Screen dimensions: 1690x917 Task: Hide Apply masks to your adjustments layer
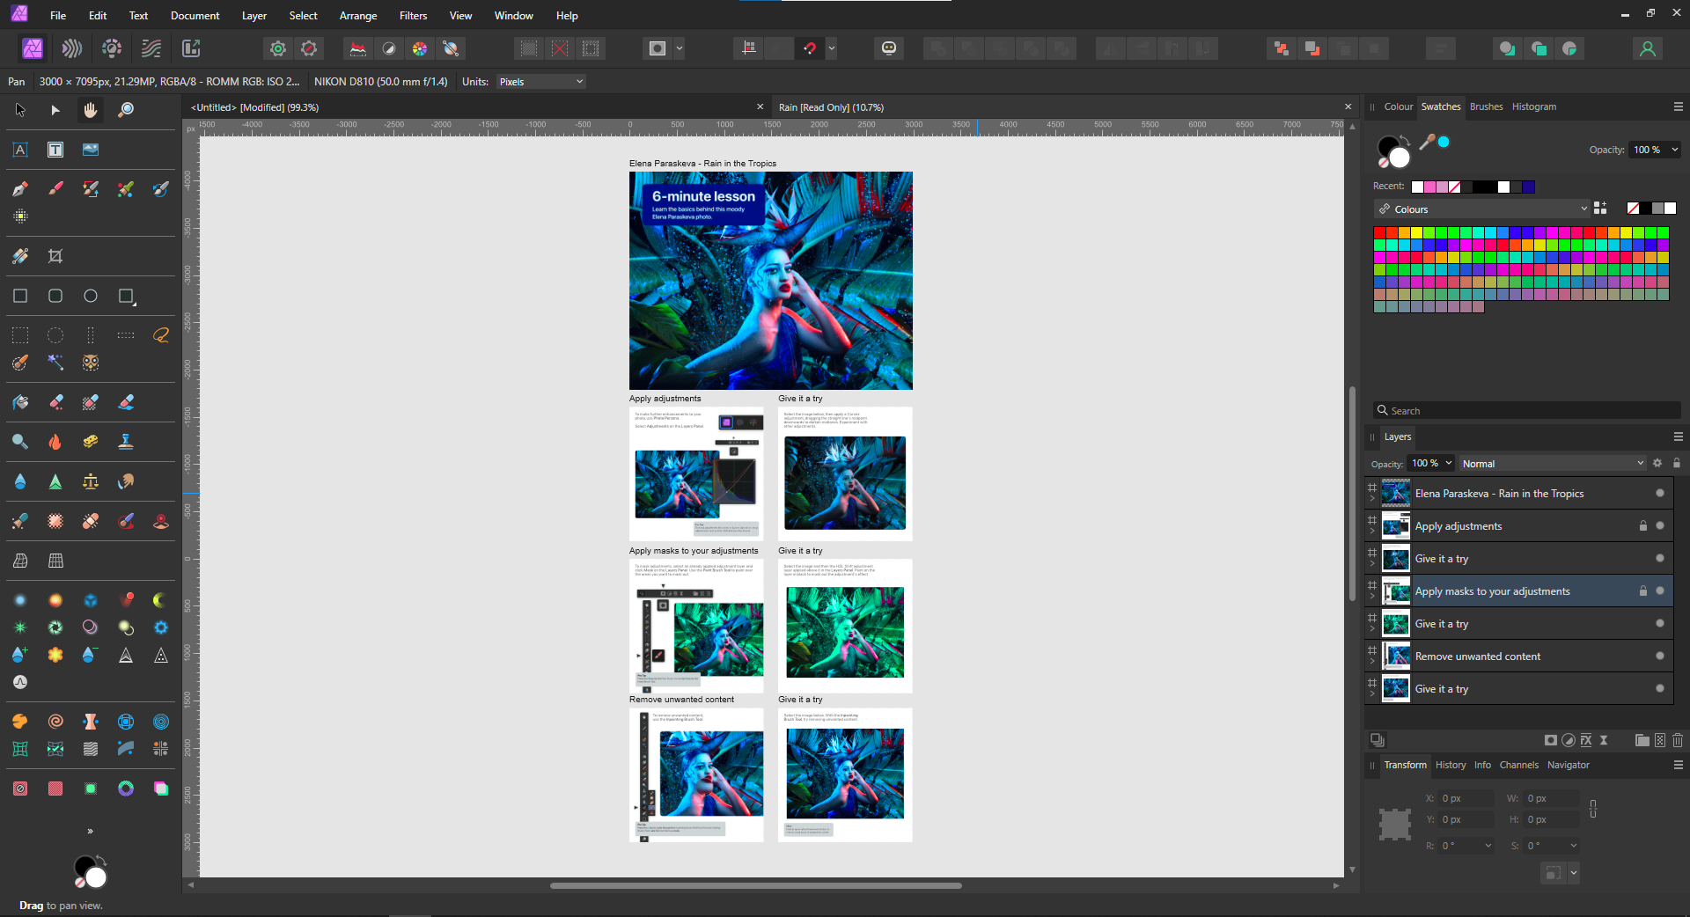click(1660, 591)
